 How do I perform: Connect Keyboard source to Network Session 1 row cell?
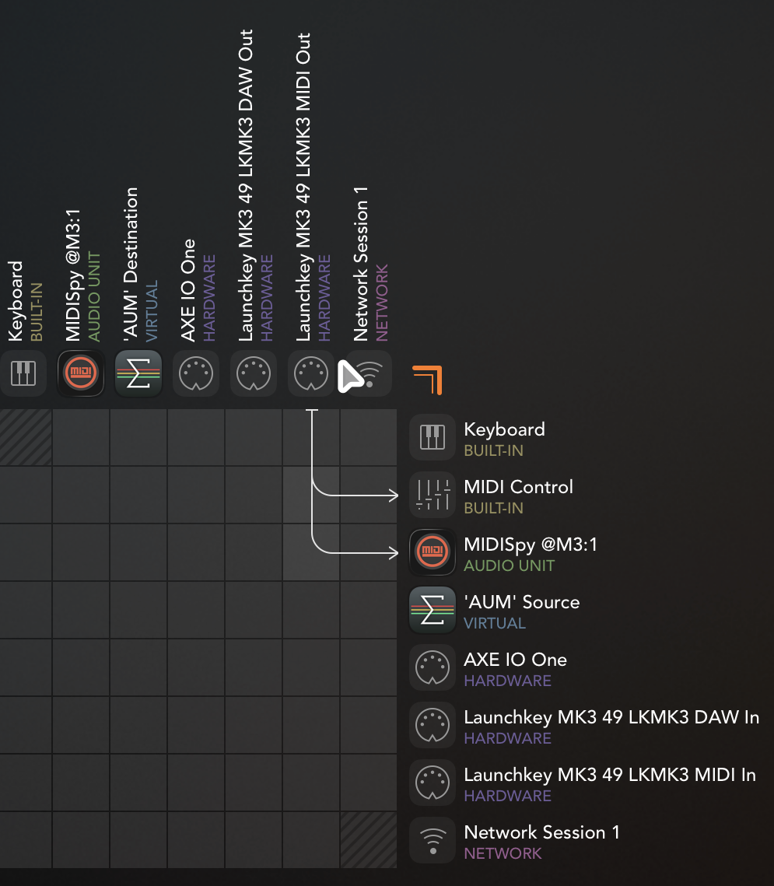[x=26, y=840]
